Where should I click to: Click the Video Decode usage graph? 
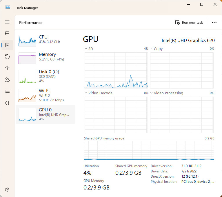tap(116, 115)
